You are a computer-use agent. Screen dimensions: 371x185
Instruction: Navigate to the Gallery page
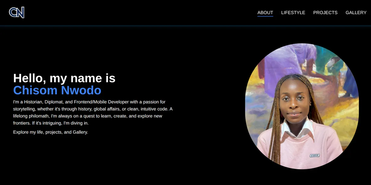[356, 13]
